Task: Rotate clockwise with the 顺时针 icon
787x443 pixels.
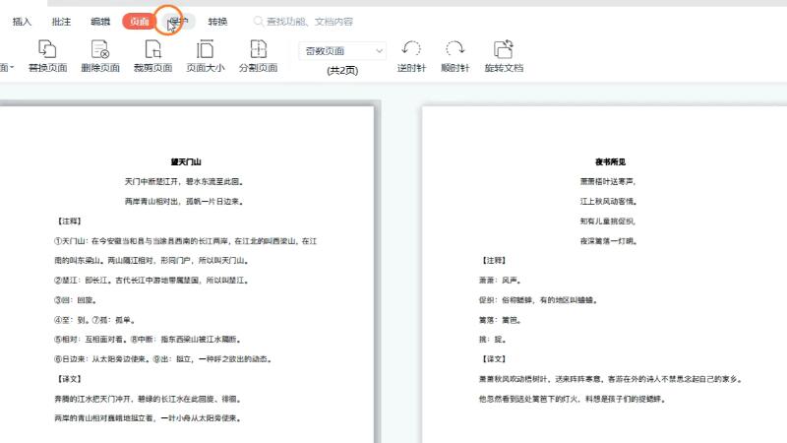Action: click(455, 56)
